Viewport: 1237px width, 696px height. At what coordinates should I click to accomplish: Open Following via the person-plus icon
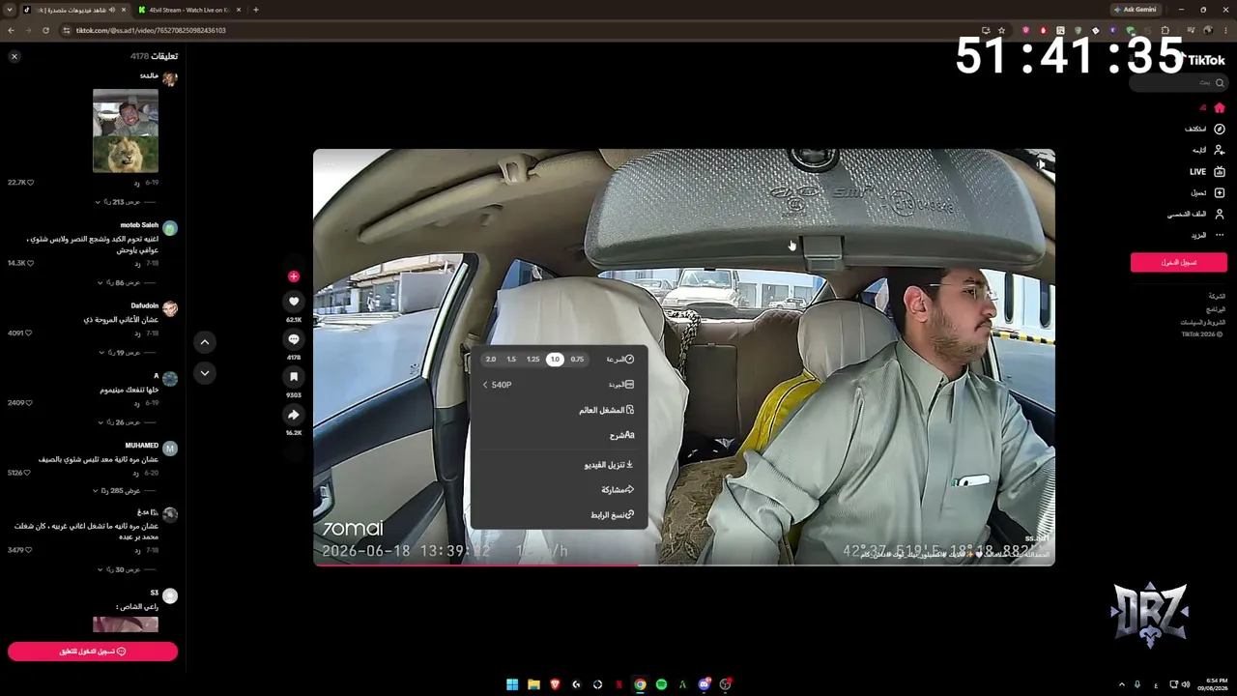click(x=1219, y=150)
